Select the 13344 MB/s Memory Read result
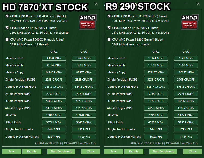 156,58
